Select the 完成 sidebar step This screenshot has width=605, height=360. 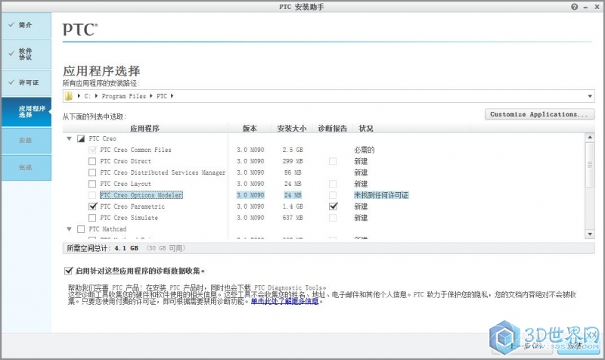[x=26, y=167]
